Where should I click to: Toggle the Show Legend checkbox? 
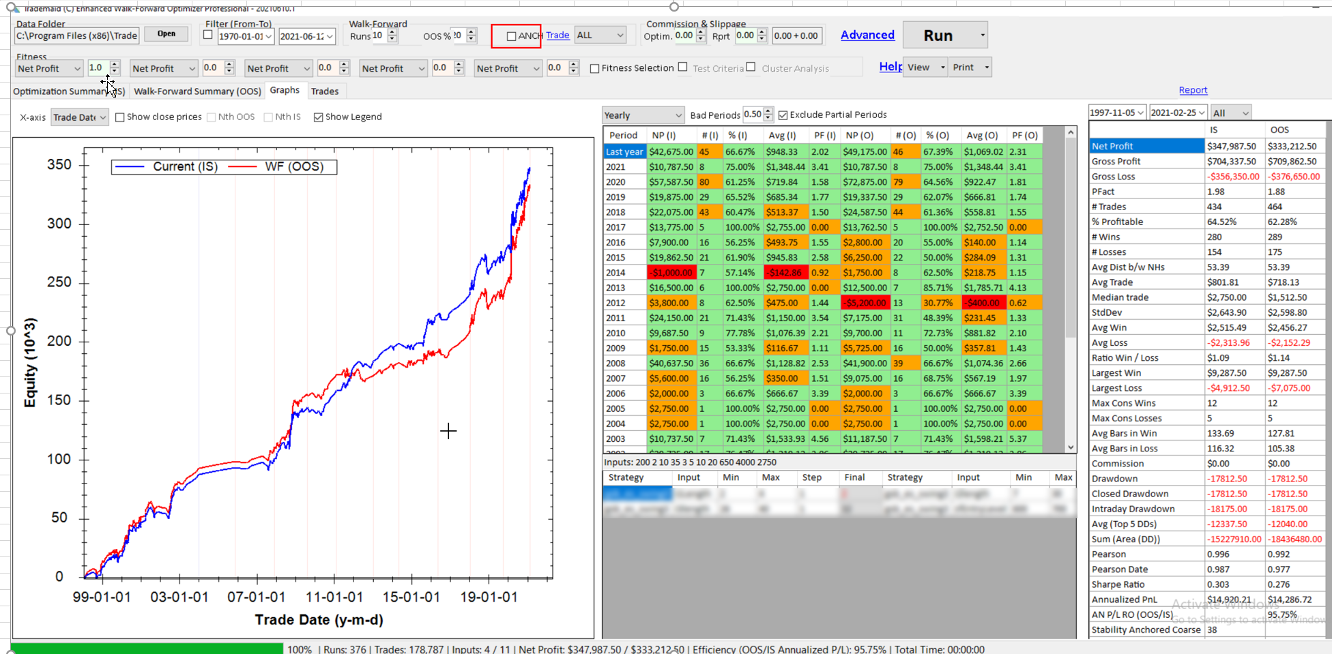pos(318,117)
